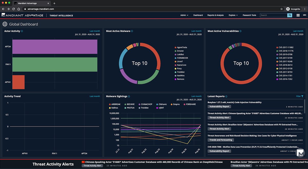Screen dimensions: 308x169
Task: Click info icon next to Malware Sightings
Action: coord(129,97)
